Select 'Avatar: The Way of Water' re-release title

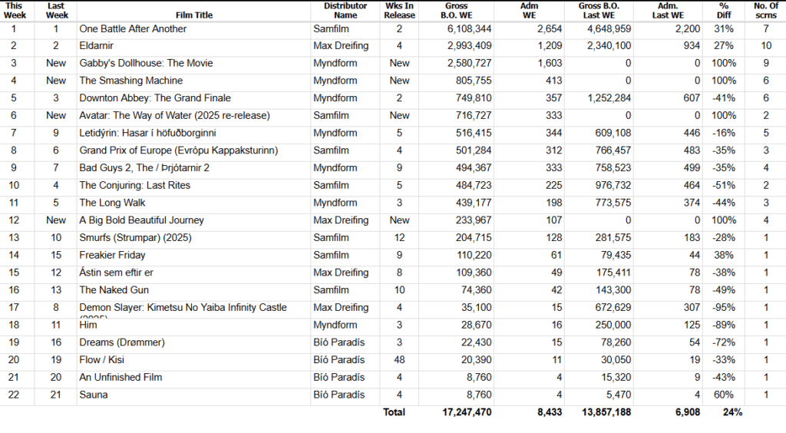click(177, 116)
